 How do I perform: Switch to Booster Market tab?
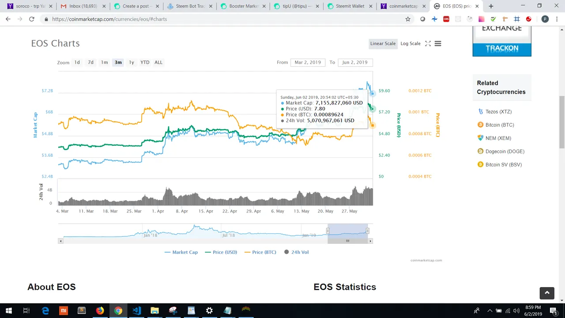click(x=243, y=6)
